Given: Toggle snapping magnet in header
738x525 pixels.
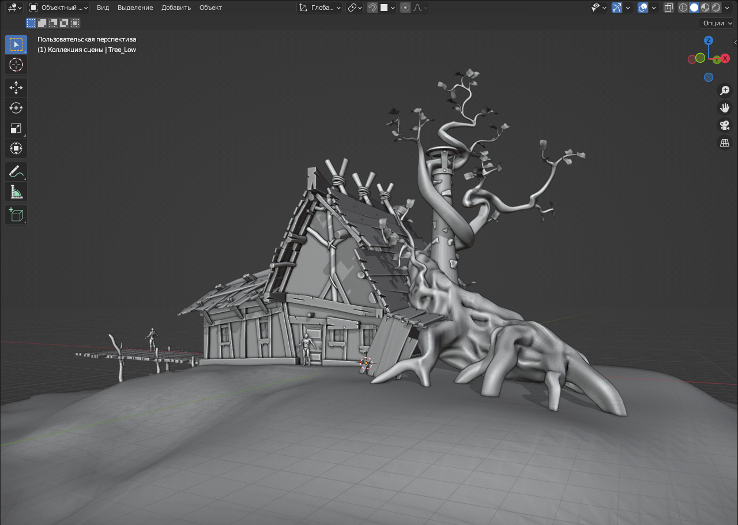Looking at the screenshot, I should tap(372, 7).
